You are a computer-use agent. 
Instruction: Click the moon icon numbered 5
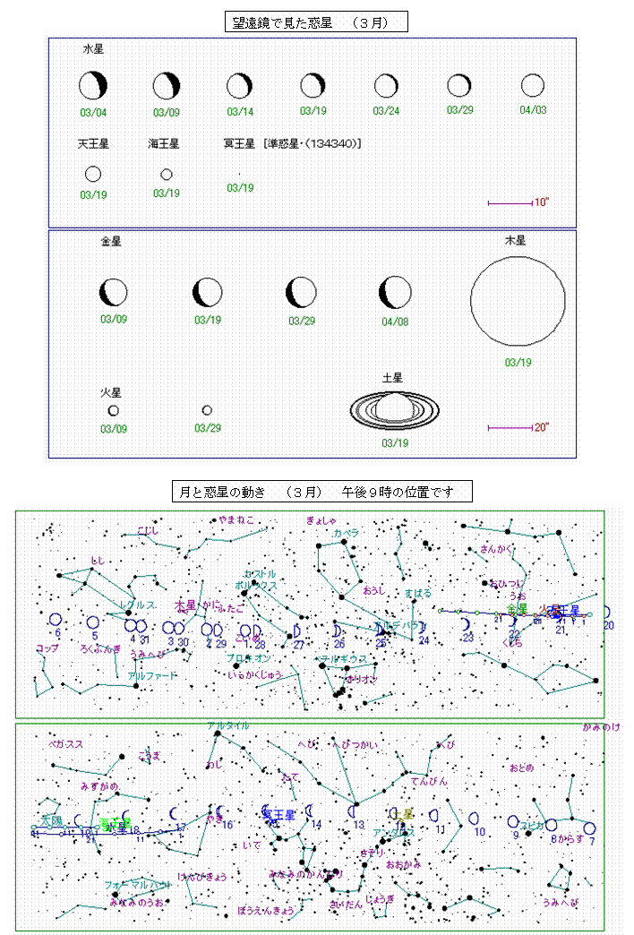pos(93,622)
